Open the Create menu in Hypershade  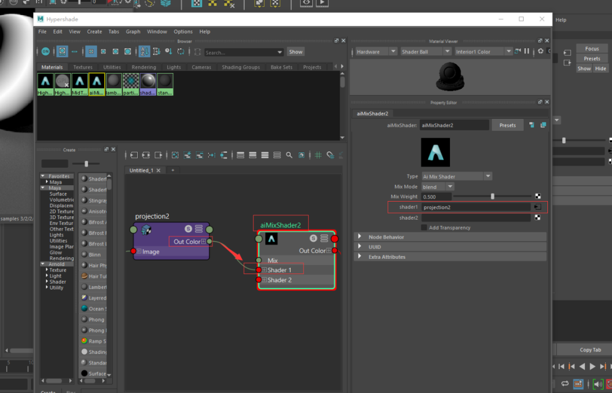click(x=95, y=32)
